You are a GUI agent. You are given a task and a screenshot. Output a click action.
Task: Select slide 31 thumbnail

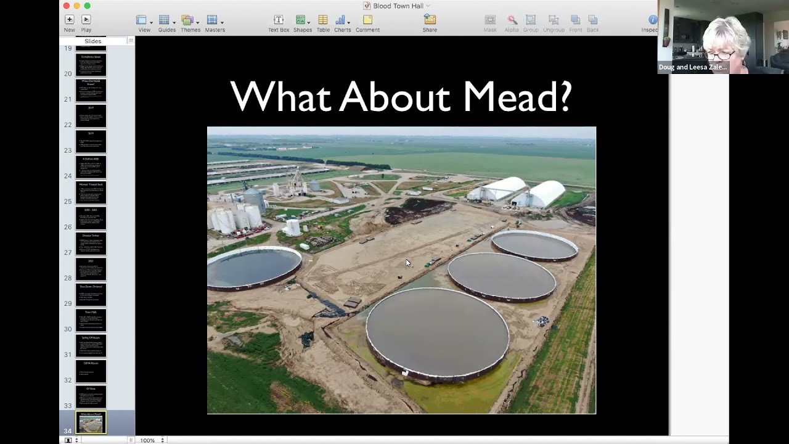click(x=91, y=347)
